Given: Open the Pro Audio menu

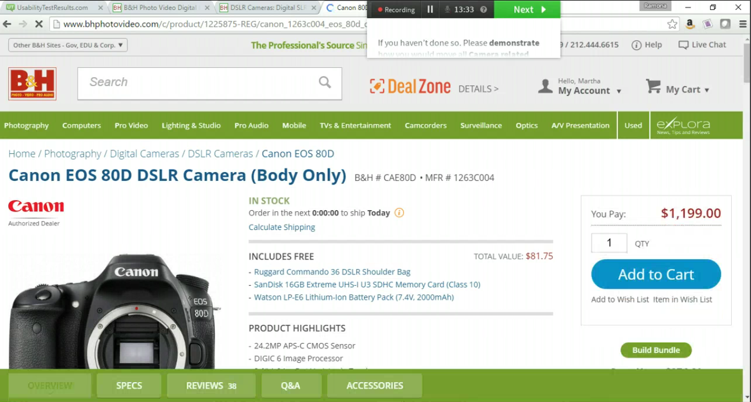Looking at the screenshot, I should (252, 126).
